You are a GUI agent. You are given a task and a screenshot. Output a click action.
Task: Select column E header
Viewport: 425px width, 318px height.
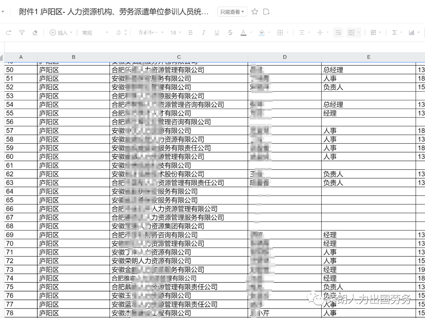click(x=369, y=57)
